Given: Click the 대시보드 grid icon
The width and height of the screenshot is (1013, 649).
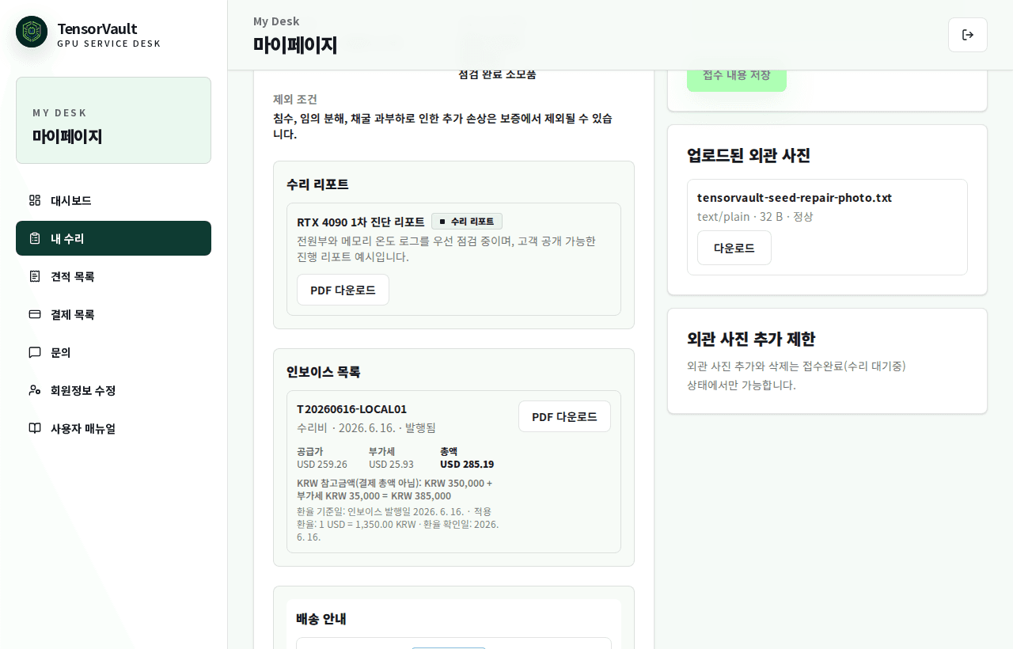Looking at the screenshot, I should point(35,200).
